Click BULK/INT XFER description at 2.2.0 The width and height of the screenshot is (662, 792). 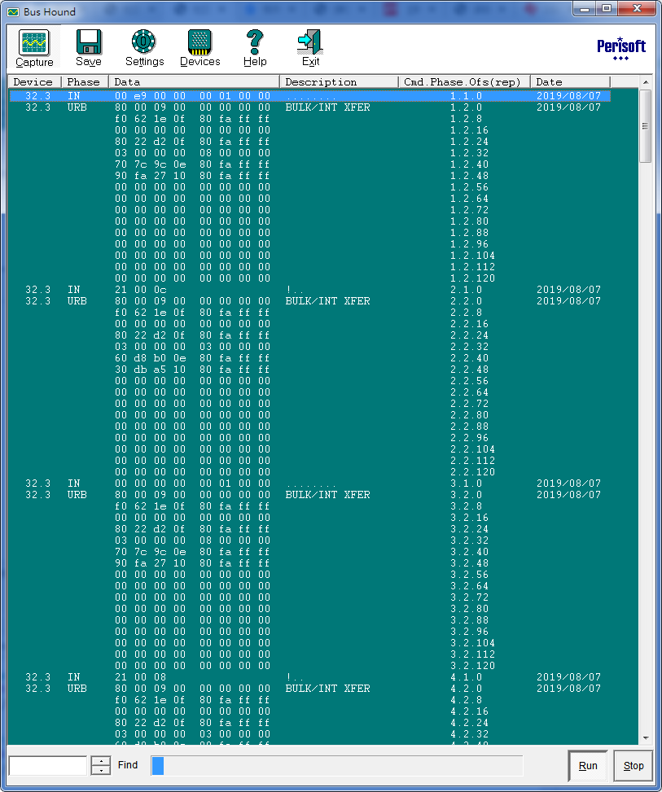(327, 301)
